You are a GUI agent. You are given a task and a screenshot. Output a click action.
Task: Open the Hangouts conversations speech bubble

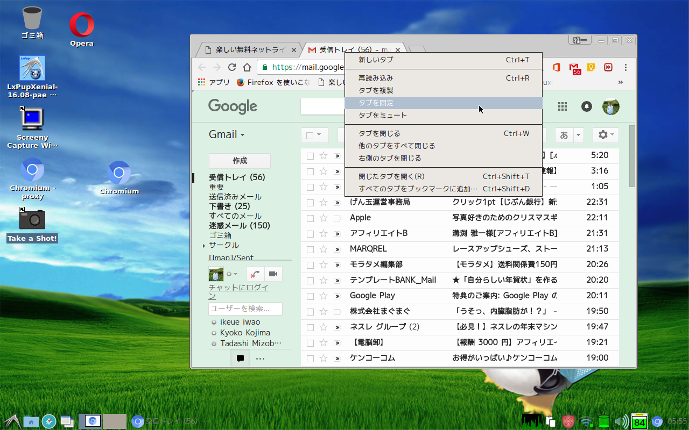[x=240, y=359]
